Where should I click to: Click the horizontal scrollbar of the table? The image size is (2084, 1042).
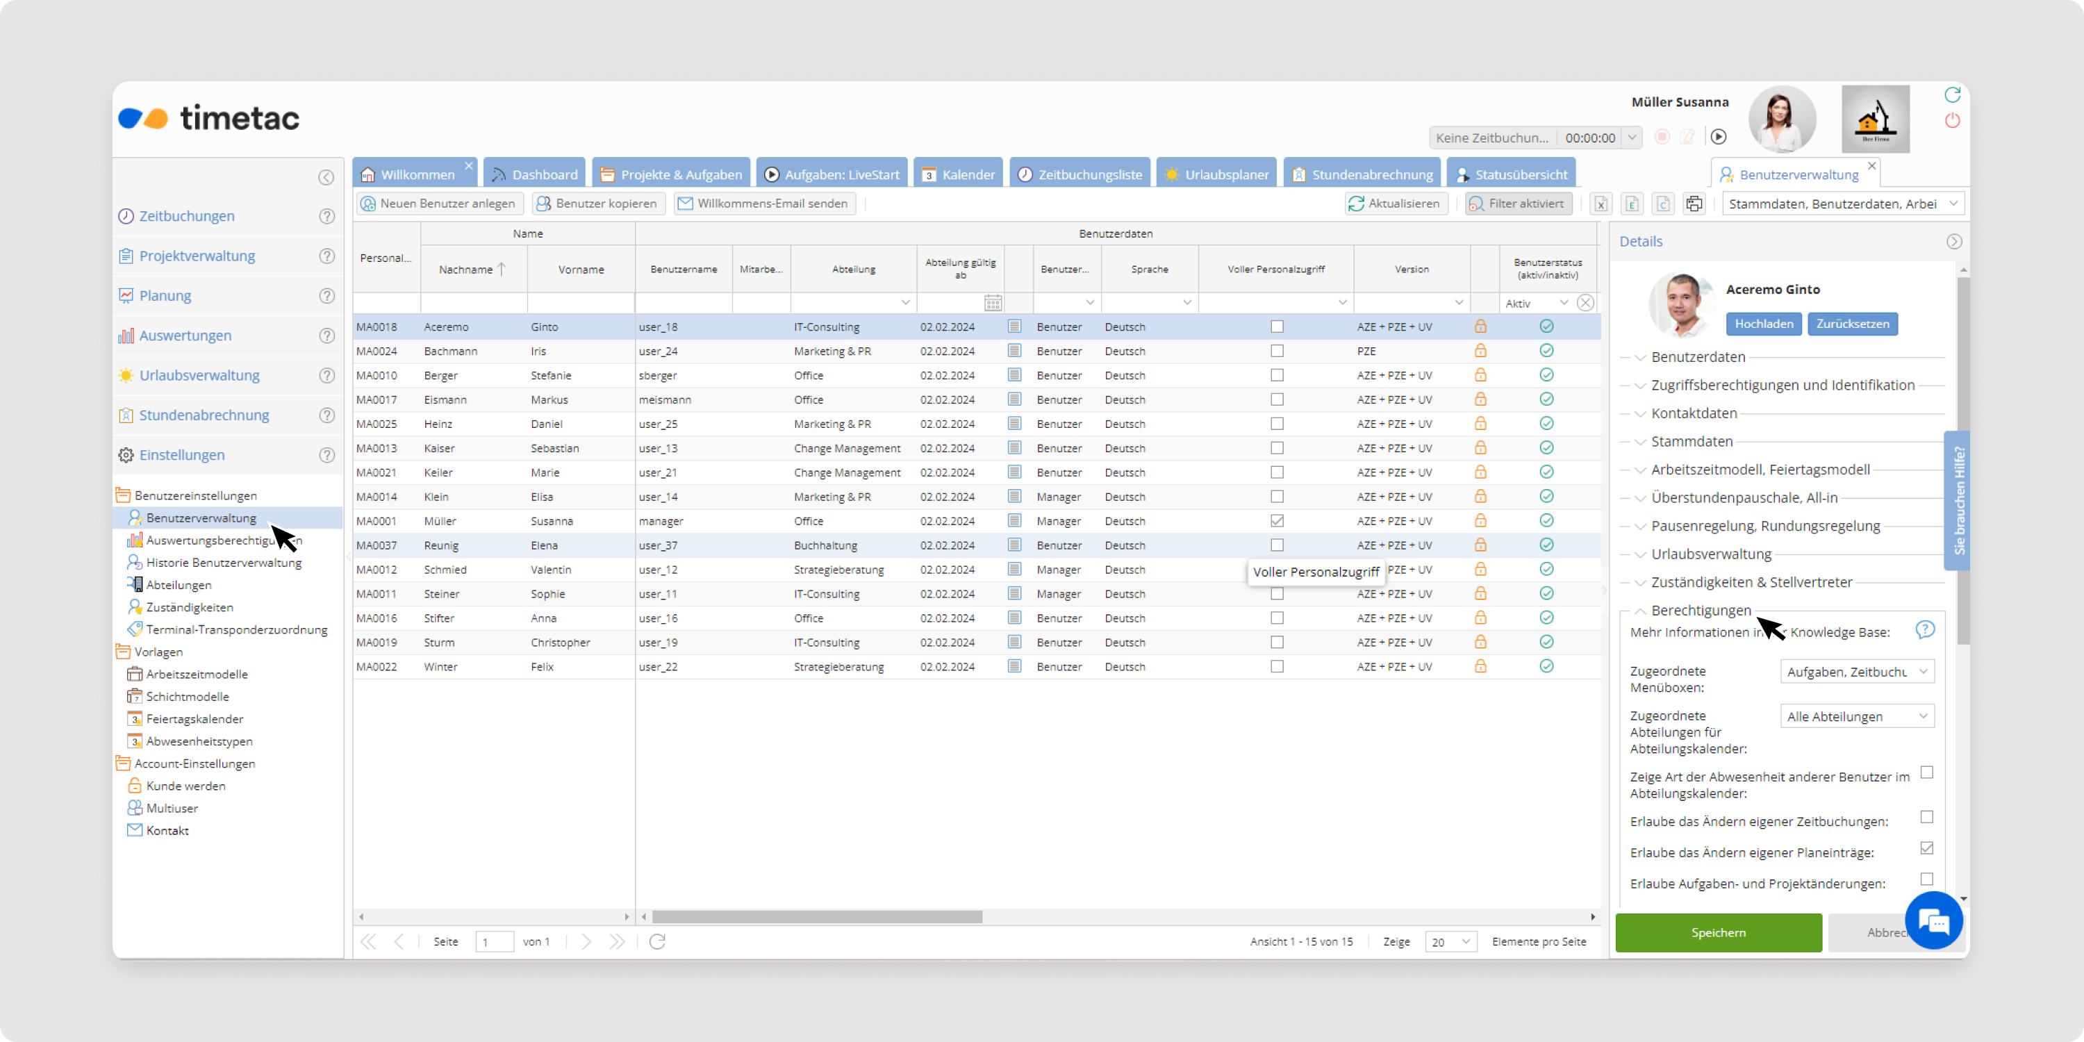coord(817,916)
